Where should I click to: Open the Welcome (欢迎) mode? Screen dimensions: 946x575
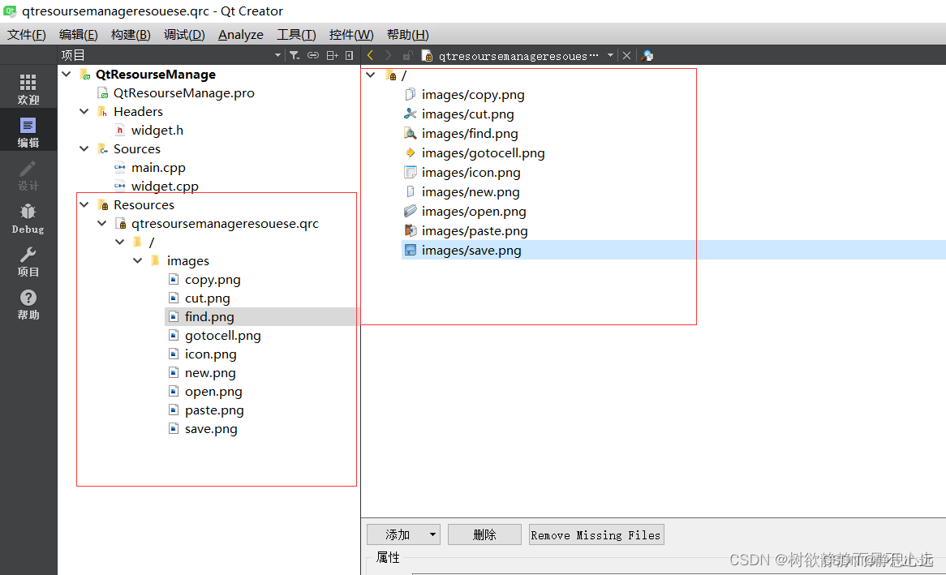28,88
